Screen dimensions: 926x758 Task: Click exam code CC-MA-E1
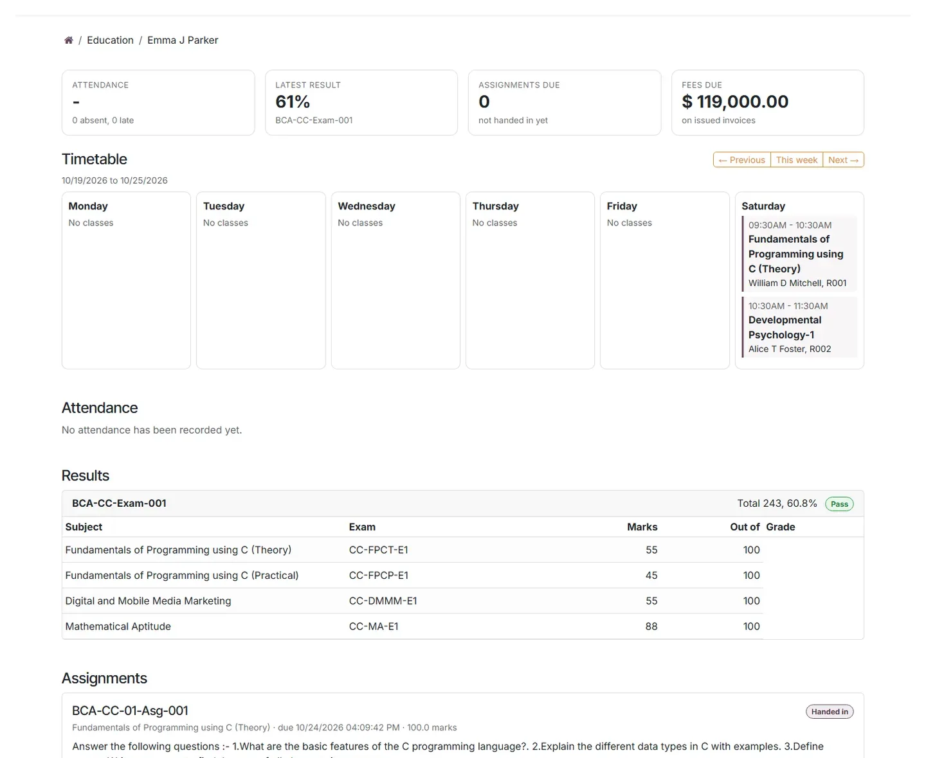click(x=374, y=626)
